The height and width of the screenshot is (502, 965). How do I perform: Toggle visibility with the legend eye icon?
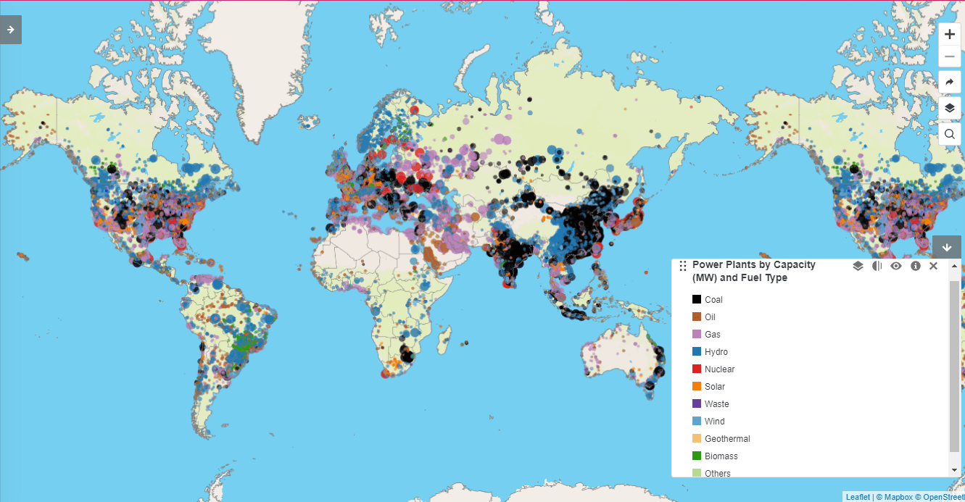point(895,266)
